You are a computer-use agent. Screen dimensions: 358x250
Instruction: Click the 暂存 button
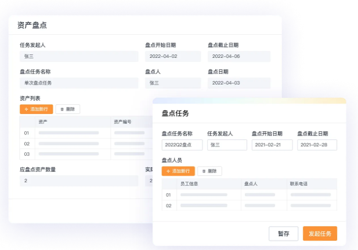pos(284,234)
